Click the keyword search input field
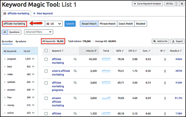The height and width of the screenshot is (117, 186). click(x=24, y=24)
